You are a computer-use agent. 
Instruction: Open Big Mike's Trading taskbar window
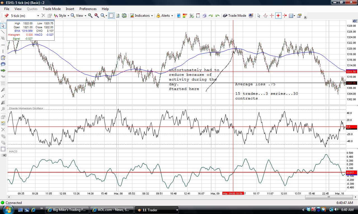pos(67,210)
